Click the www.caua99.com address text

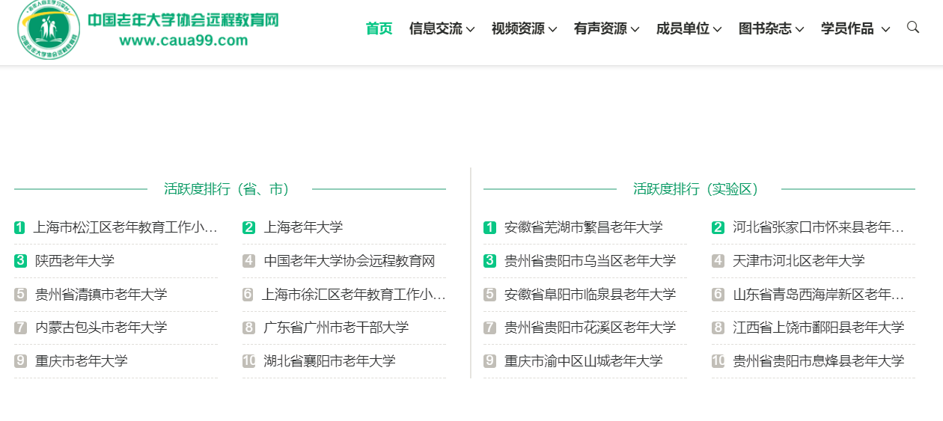point(183,41)
